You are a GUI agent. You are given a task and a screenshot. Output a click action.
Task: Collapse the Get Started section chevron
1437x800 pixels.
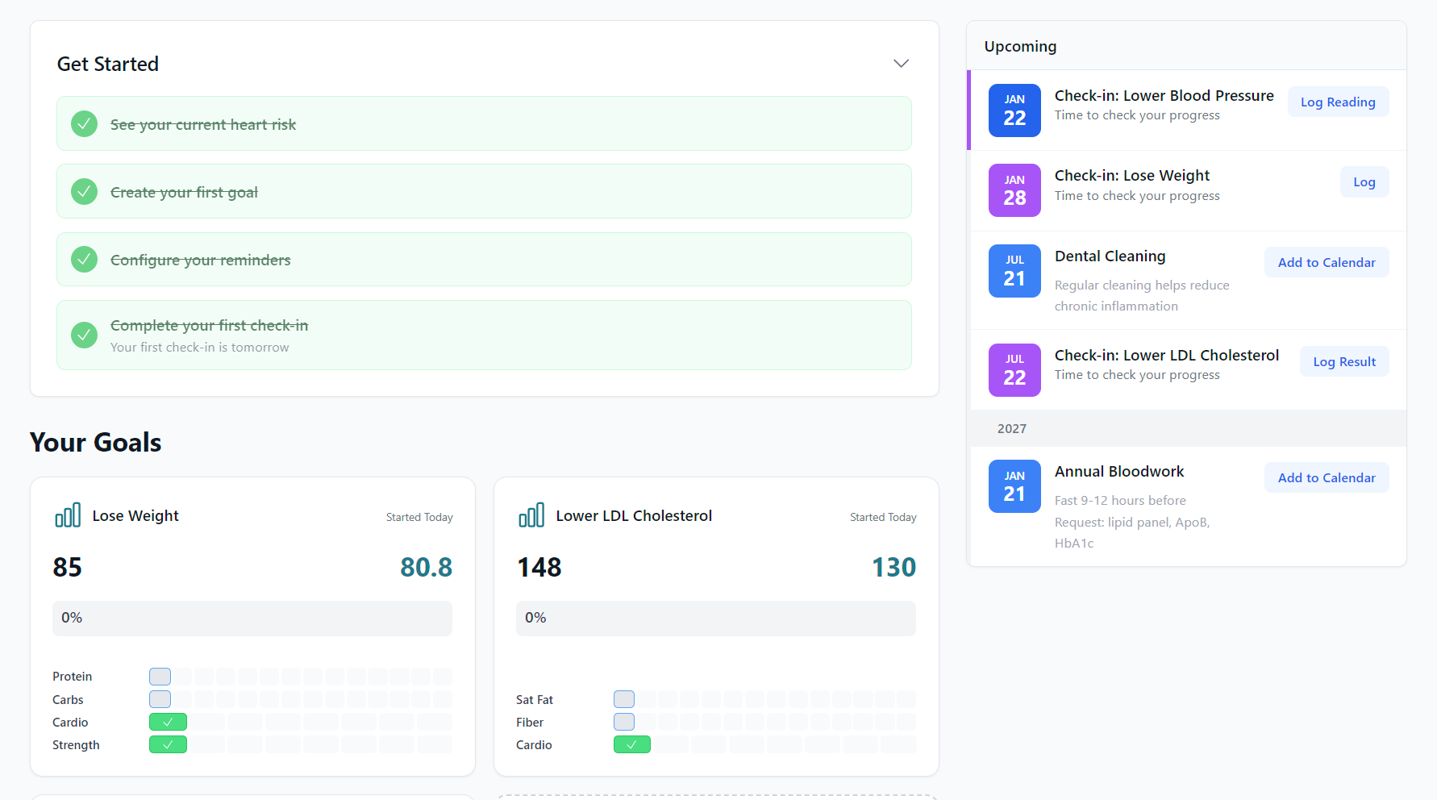click(x=901, y=64)
